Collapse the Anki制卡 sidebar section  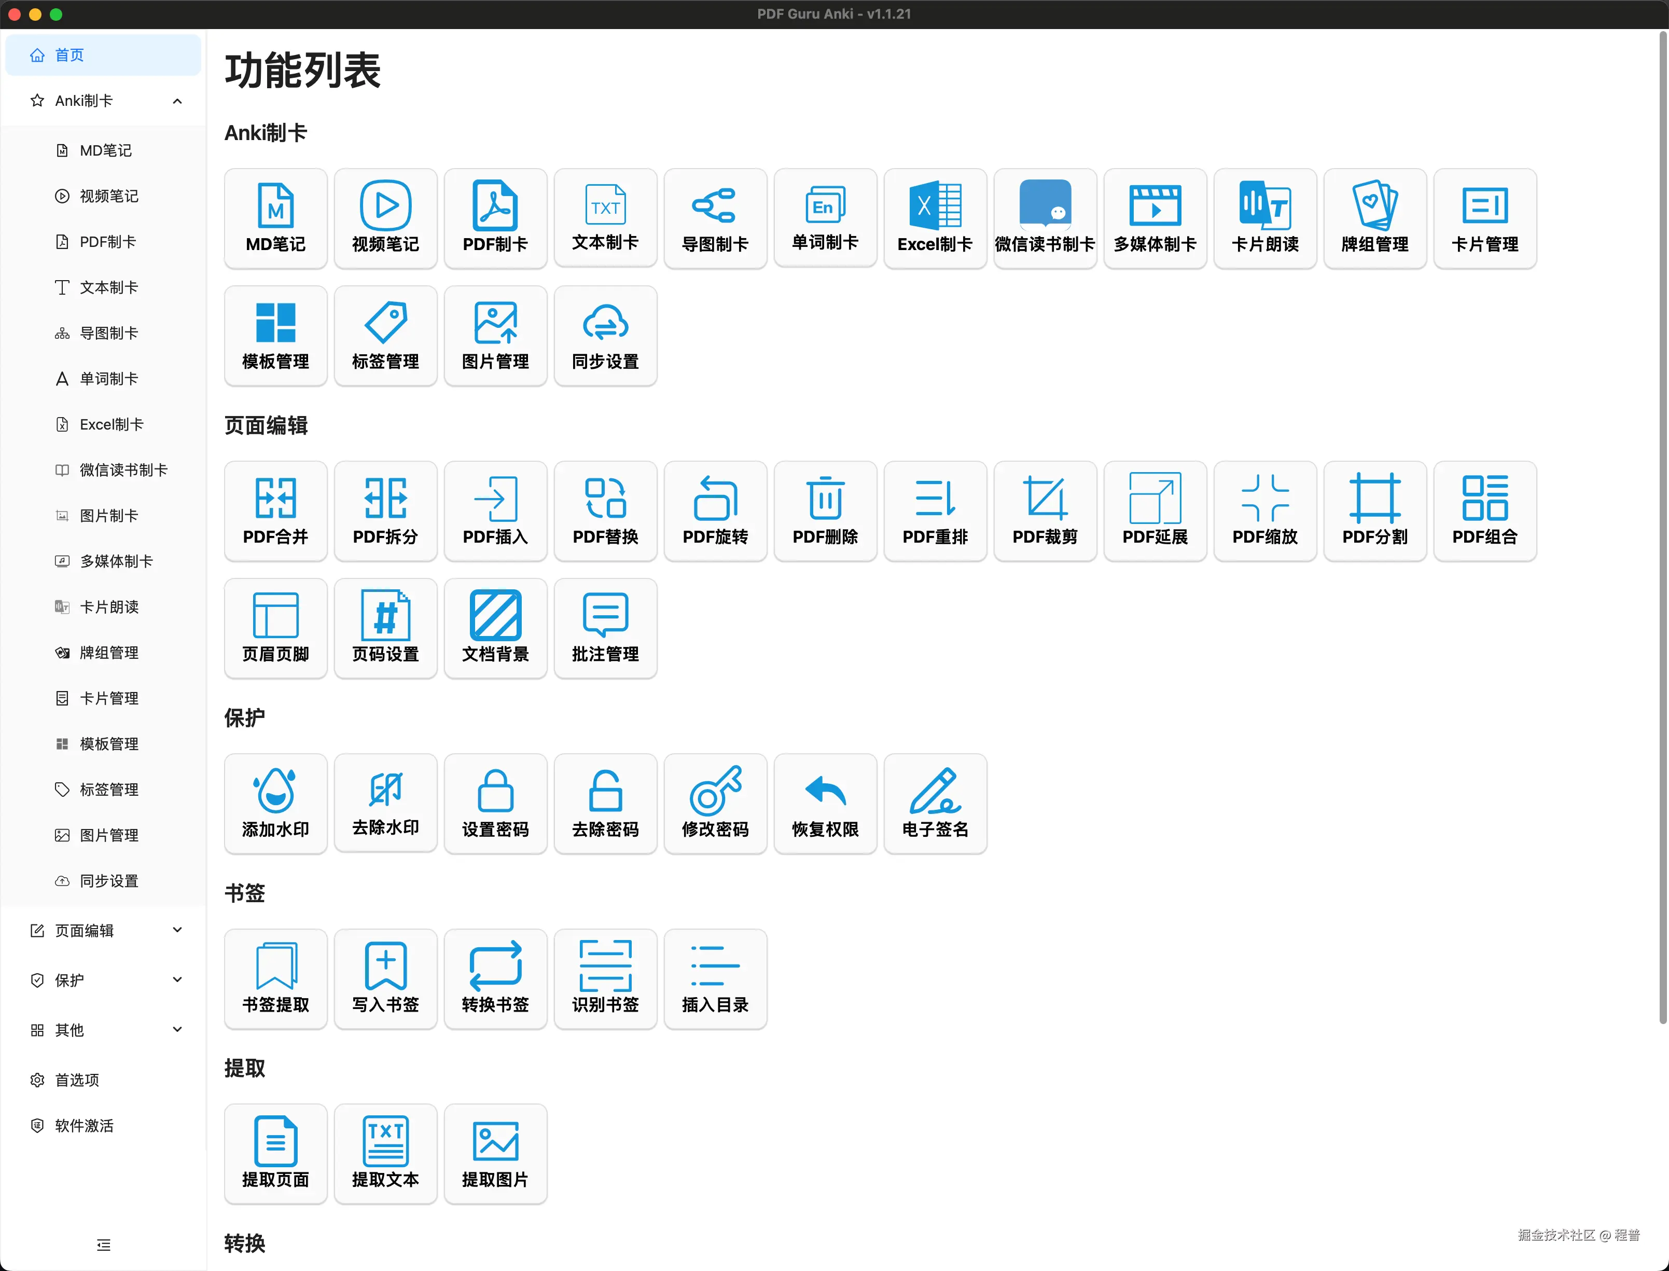click(103, 100)
